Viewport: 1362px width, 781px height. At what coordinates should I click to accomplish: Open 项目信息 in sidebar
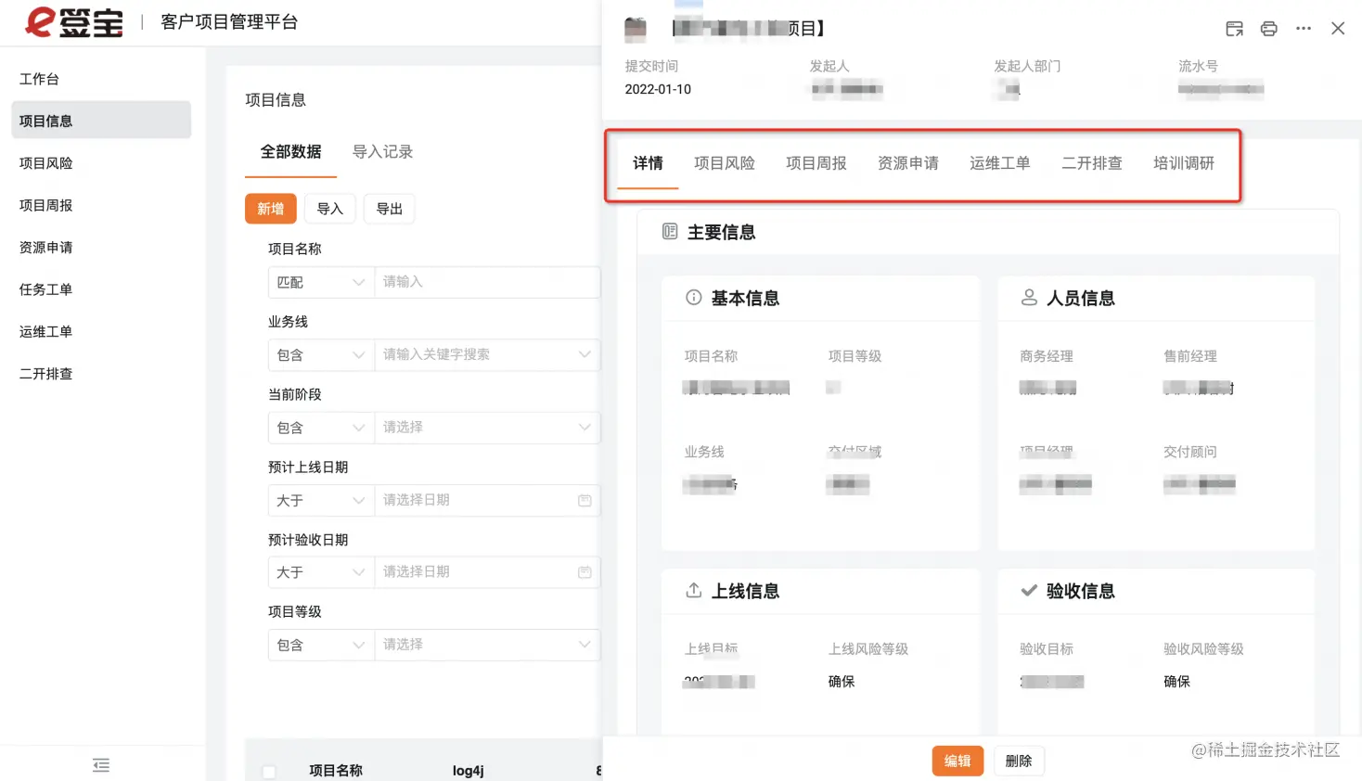click(101, 121)
